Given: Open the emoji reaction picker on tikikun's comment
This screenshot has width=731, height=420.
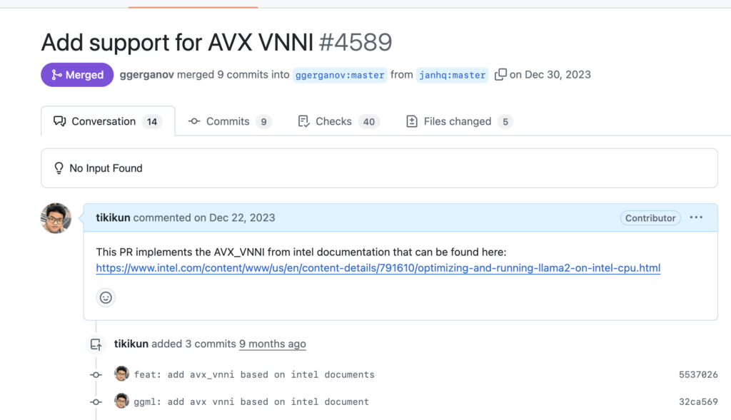Looking at the screenshot, I should [x=105, y=297].
